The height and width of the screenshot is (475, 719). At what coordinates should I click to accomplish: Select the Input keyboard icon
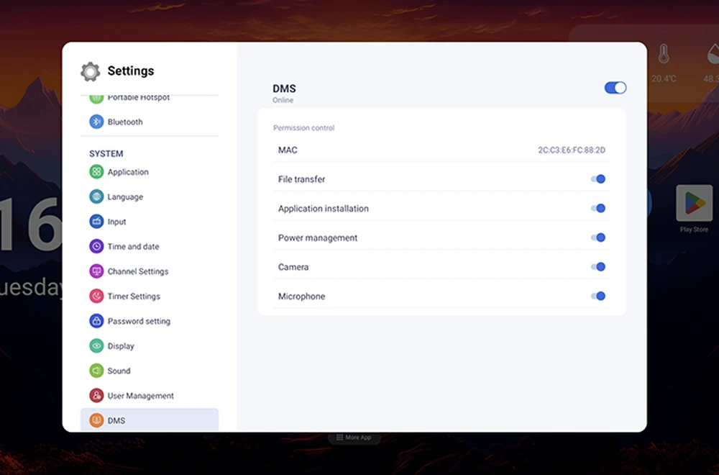click(96, 221)
